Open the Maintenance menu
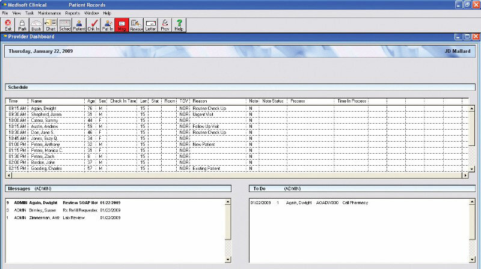Viewport: 481px width, 269px height. [49, 13]
